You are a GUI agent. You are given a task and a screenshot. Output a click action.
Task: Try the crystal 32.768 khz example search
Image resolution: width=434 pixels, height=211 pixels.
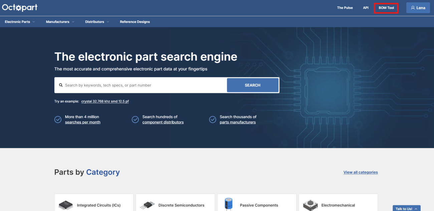coord(105,101)
